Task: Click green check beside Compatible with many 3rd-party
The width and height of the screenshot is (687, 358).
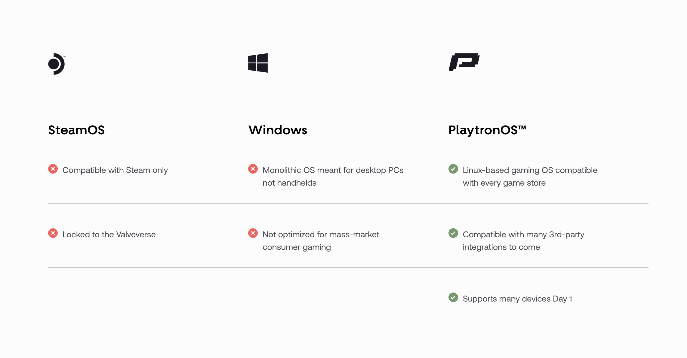Action: pyautogui.click(x=453, y=233)
